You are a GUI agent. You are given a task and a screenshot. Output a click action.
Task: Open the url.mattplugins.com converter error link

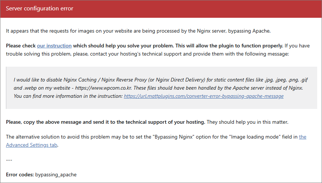(204, 96)
